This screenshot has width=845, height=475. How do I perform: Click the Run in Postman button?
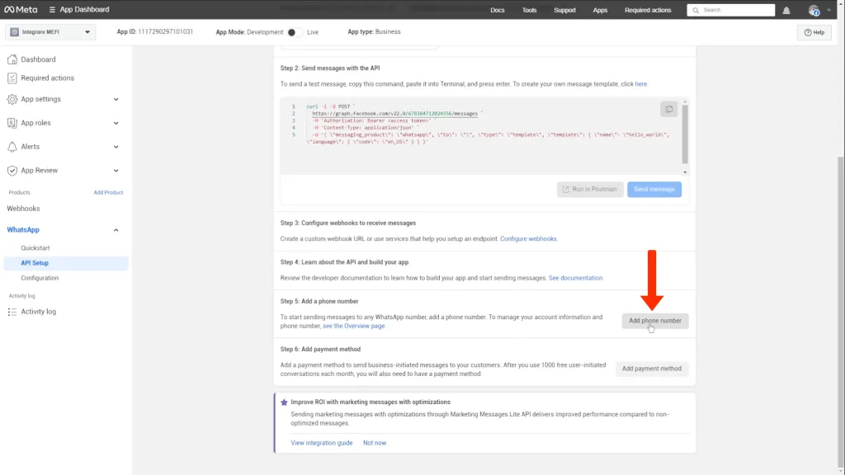coord(590,189)
